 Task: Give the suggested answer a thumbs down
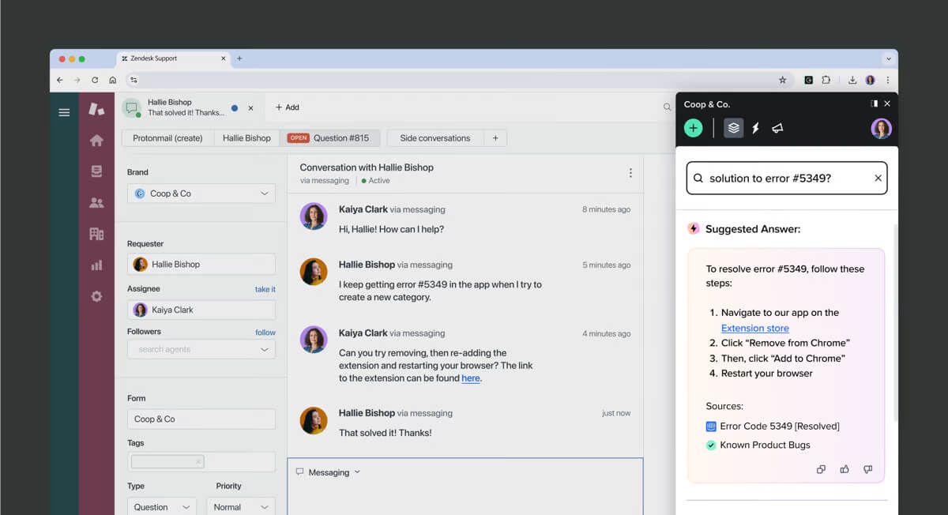click(868, 469)
